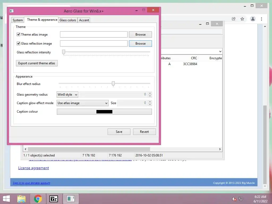272x204 pixels.
Task: Expand the Caption glow effect mode dropdown
Action: point(82,103)
